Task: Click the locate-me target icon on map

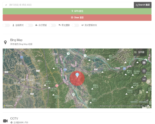Action: click(144, 63)
